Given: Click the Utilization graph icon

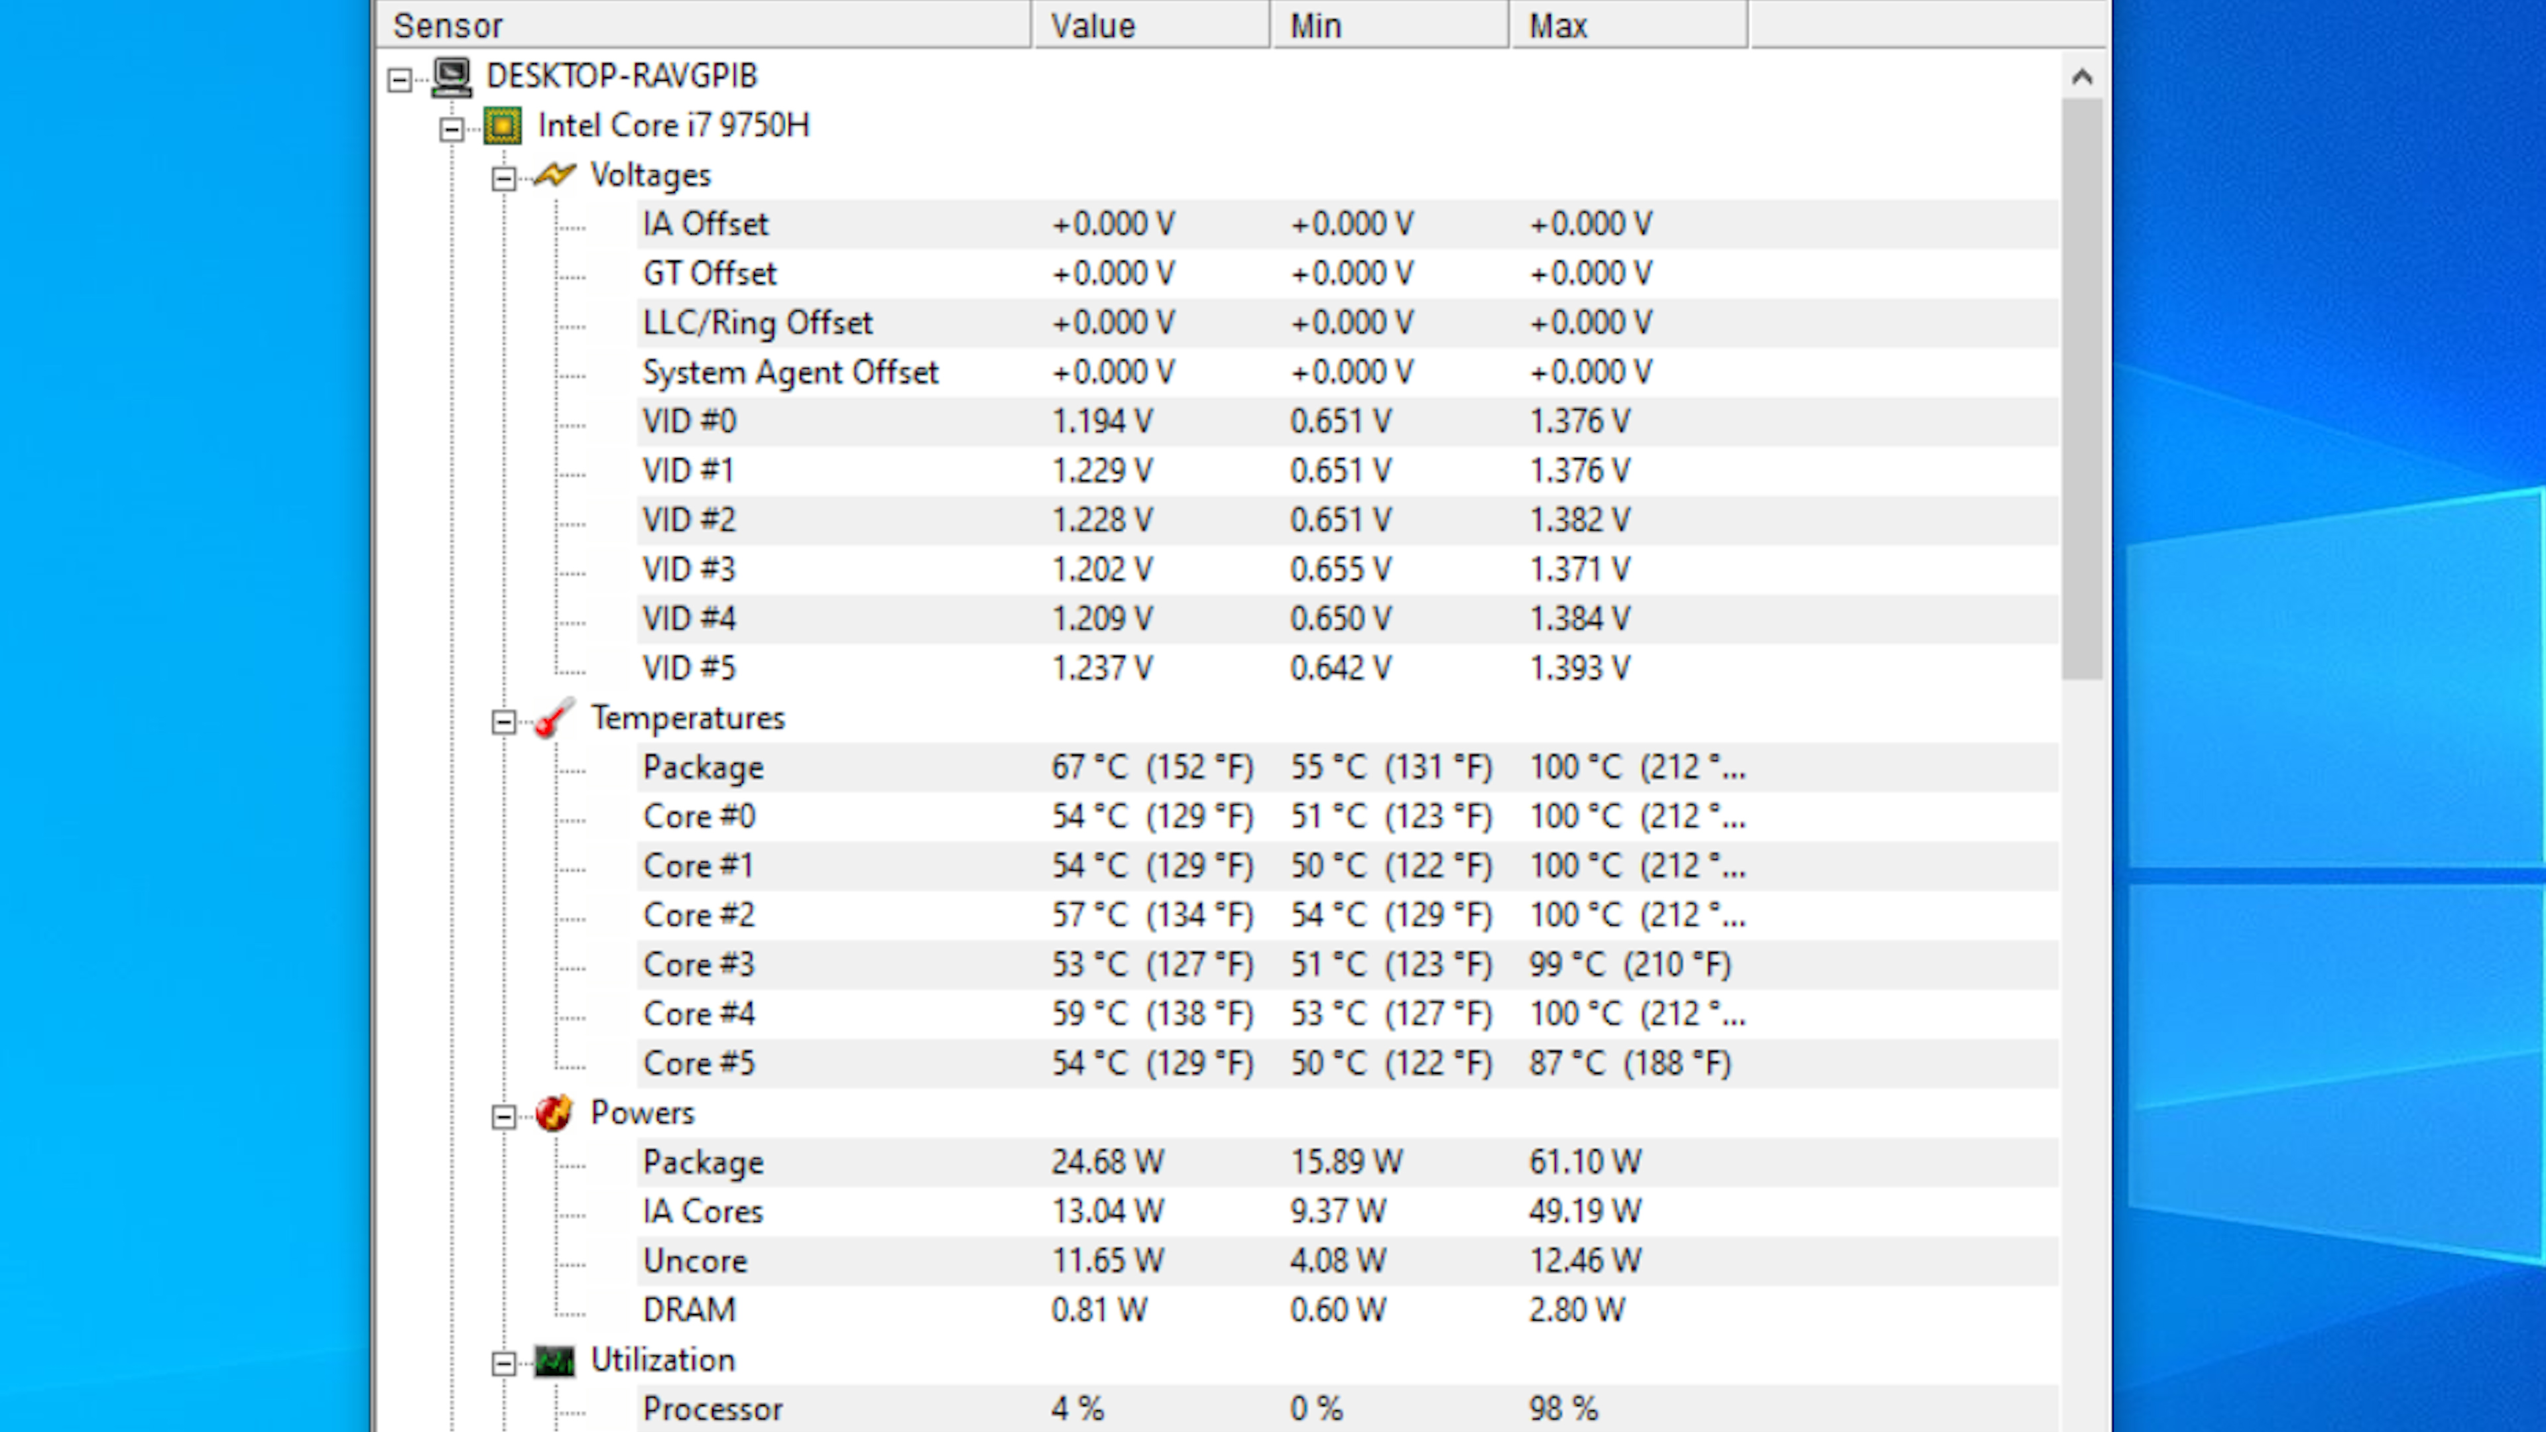Looking at the screenshot, I should click(554, 1361).
